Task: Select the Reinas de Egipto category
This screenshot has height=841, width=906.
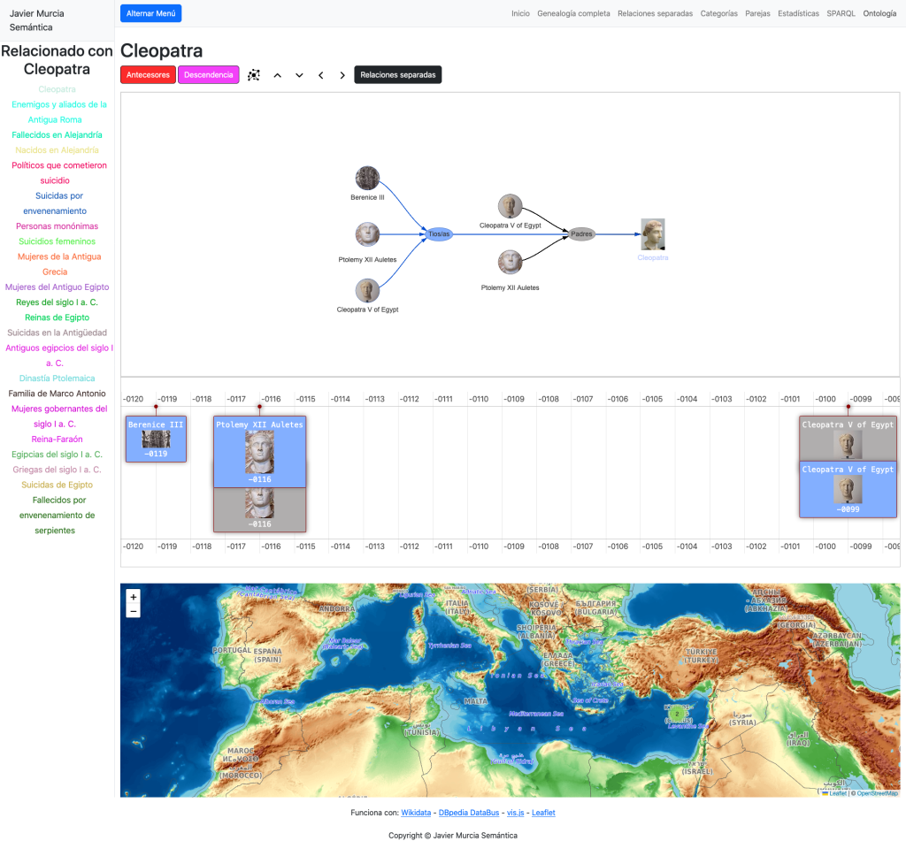Action: (58, 317)
